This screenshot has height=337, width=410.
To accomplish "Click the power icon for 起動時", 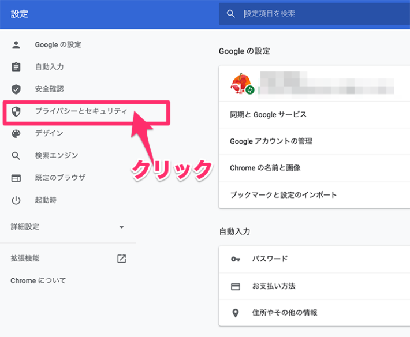I will tap(16, 200).
